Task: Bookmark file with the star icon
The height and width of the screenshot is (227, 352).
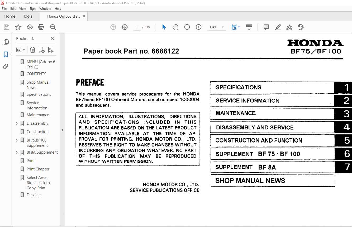Action: (18, 27)
